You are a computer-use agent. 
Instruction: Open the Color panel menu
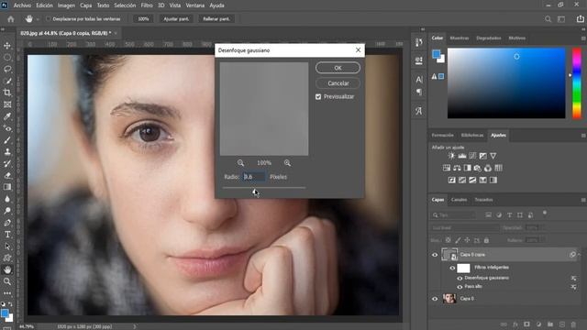point(583,38)
